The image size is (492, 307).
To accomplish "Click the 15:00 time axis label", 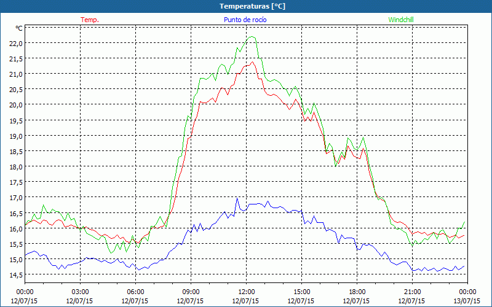I will 301,292.
